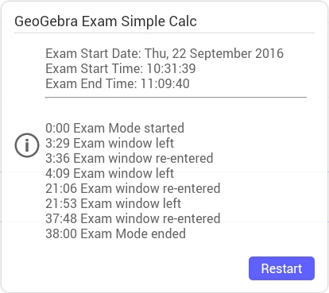
Task: Click the word Calc in the title
Action: (x=183, y=21)
